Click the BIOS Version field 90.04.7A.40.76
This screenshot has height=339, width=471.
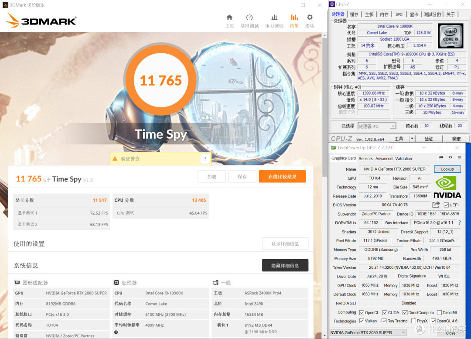[x=394, y=205]
